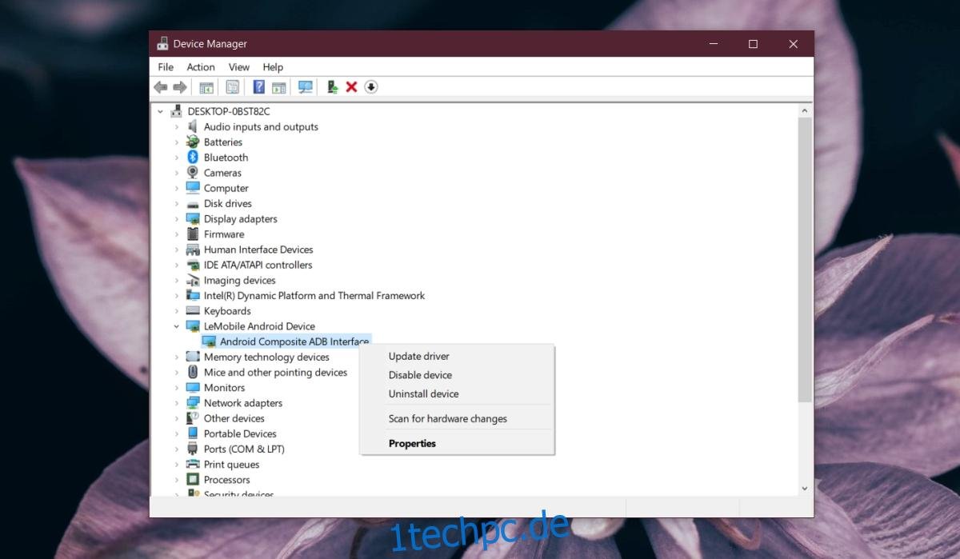
Task: Expand the Other devices chevron
Action: click(x=177, y=418)
